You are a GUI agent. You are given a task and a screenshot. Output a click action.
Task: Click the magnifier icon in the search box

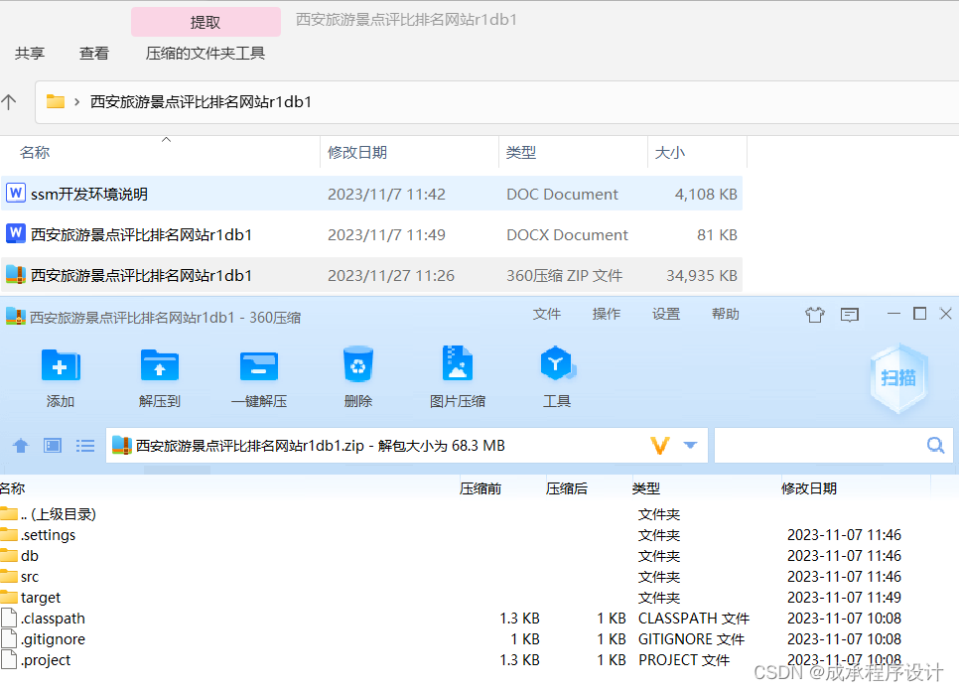point(934,445)
